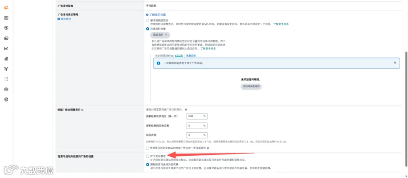Click the info icon beside 有时间表规则
The width and height of the screenshot is (408, 178).
[173, 56]
